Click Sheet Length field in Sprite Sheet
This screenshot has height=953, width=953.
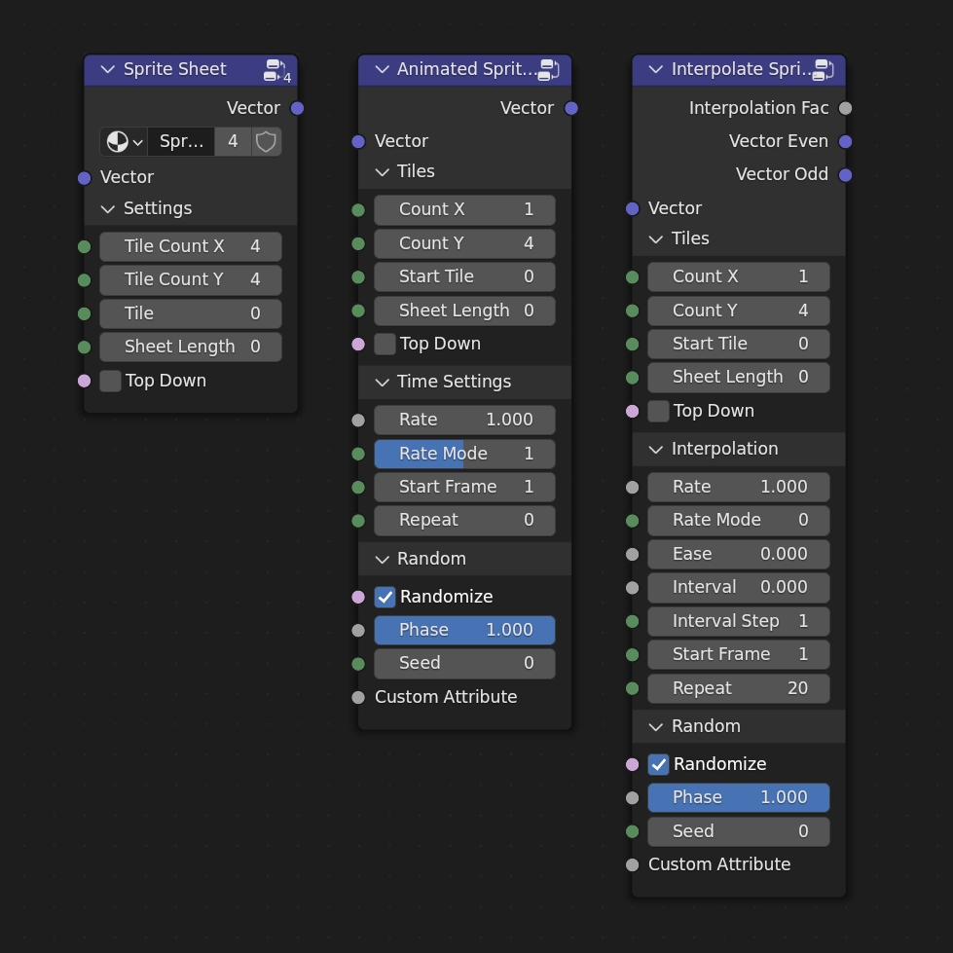pyautogui.click(x=191, y=348)
